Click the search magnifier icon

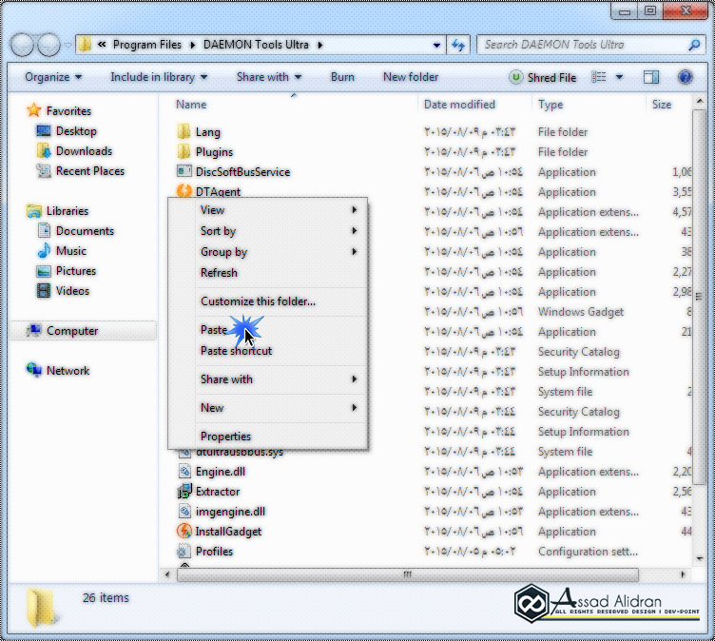click(x=694, y=45)
